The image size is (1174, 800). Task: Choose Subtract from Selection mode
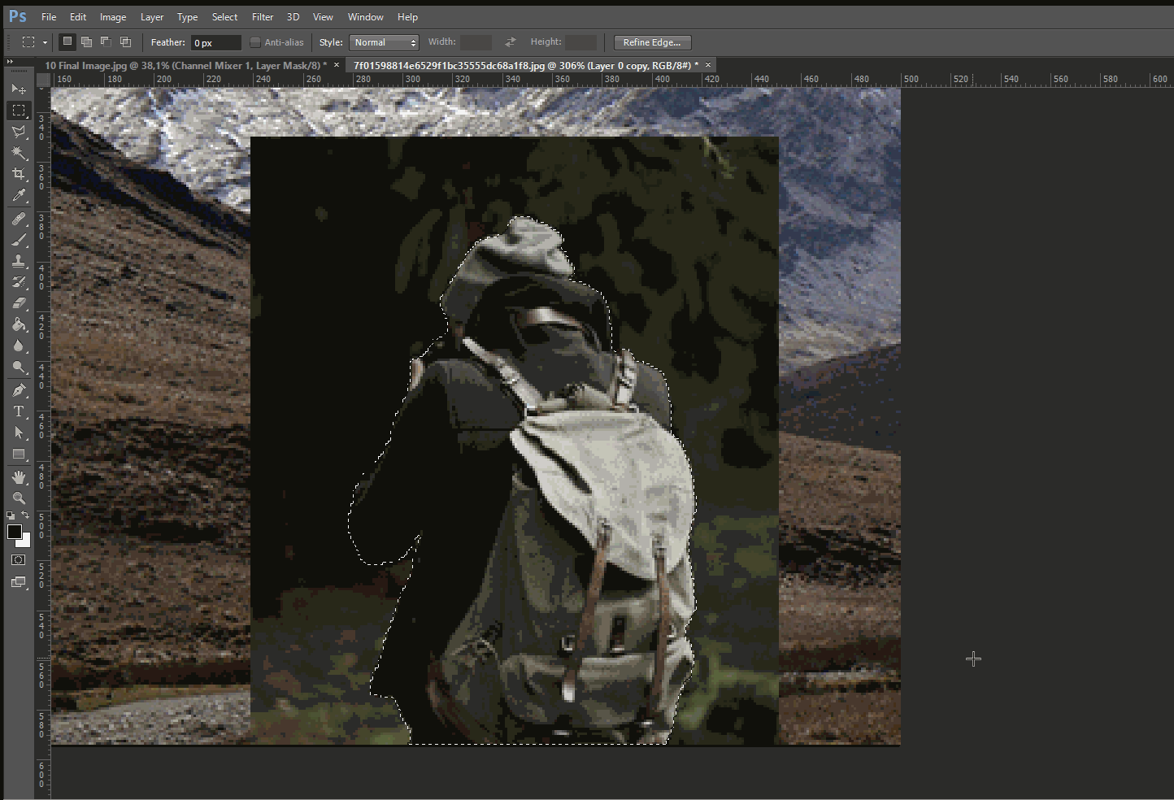coord(106,41)
